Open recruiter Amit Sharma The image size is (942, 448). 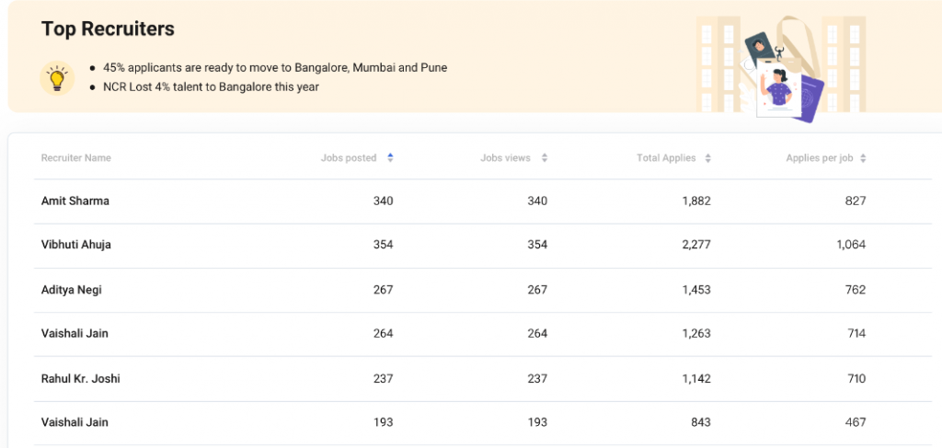[75, 201]
